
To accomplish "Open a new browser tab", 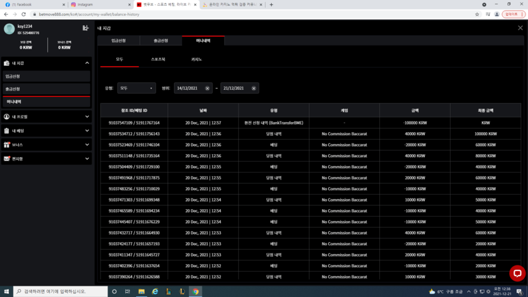I will pyautogui.click(x=271, y=4).
